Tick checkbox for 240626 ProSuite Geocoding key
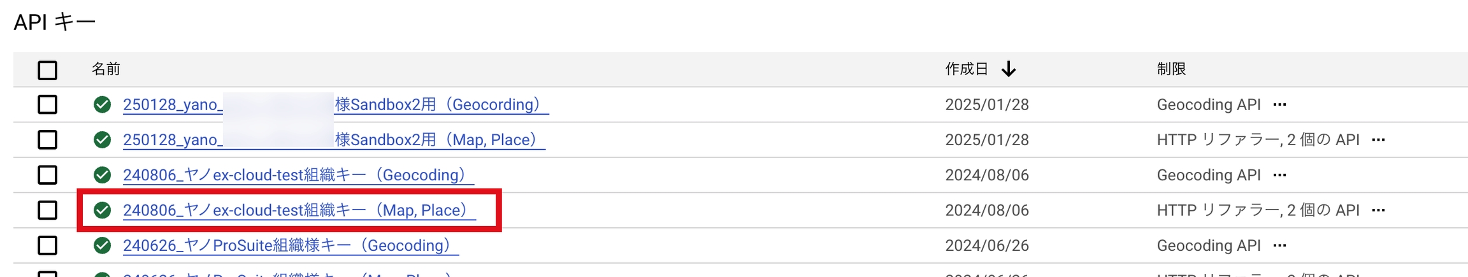 click(47, 245)
